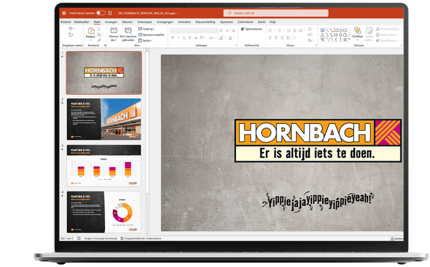Click Toegankelijkheid: onderzoeken in status bar

coord(141,239)
